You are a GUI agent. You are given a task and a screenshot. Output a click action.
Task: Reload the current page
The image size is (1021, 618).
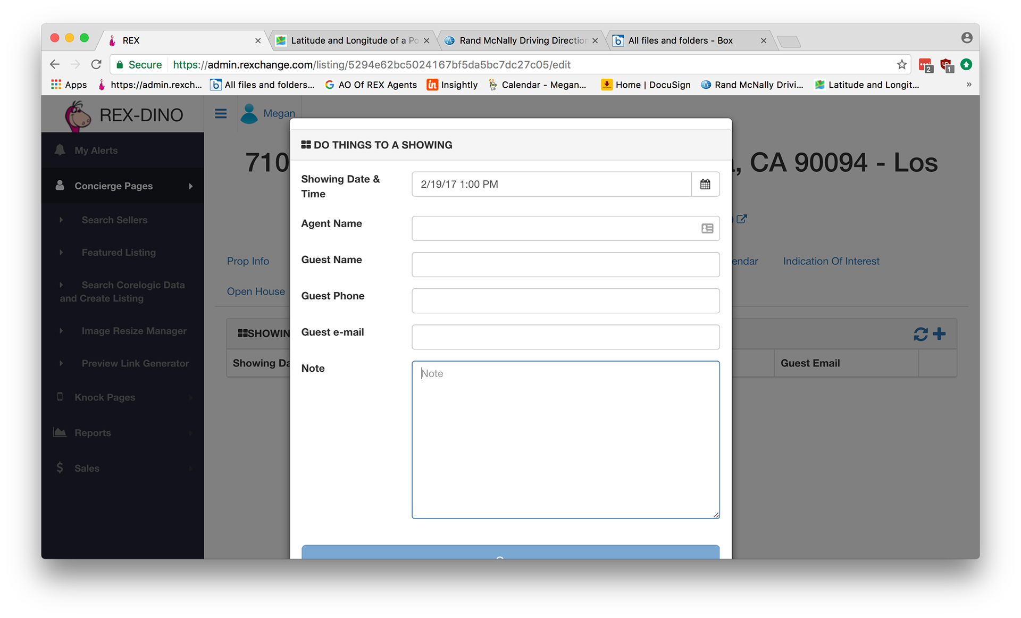click(96, 64)
